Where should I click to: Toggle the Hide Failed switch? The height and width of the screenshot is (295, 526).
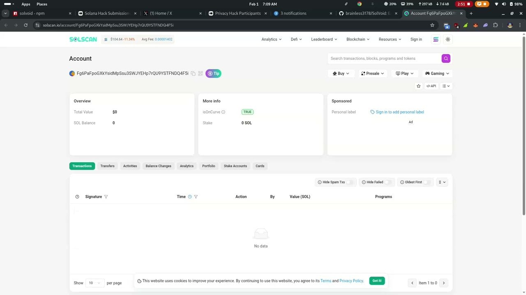pyautogui.click(x=388, y=182)
